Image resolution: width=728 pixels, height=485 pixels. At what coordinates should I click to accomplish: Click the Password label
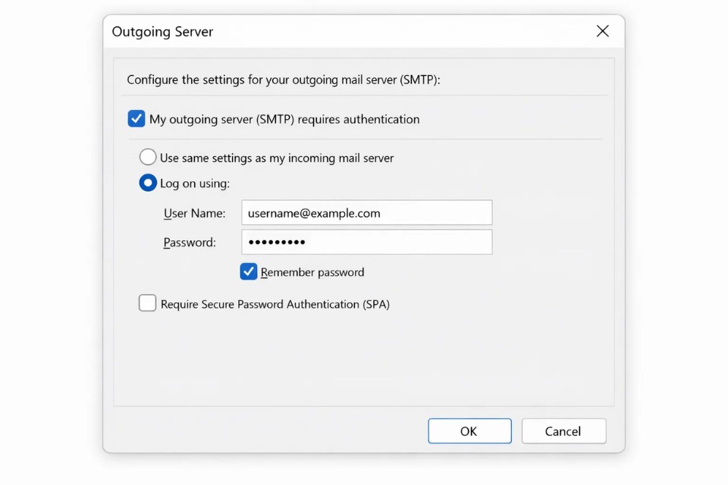tap(190, 242)
